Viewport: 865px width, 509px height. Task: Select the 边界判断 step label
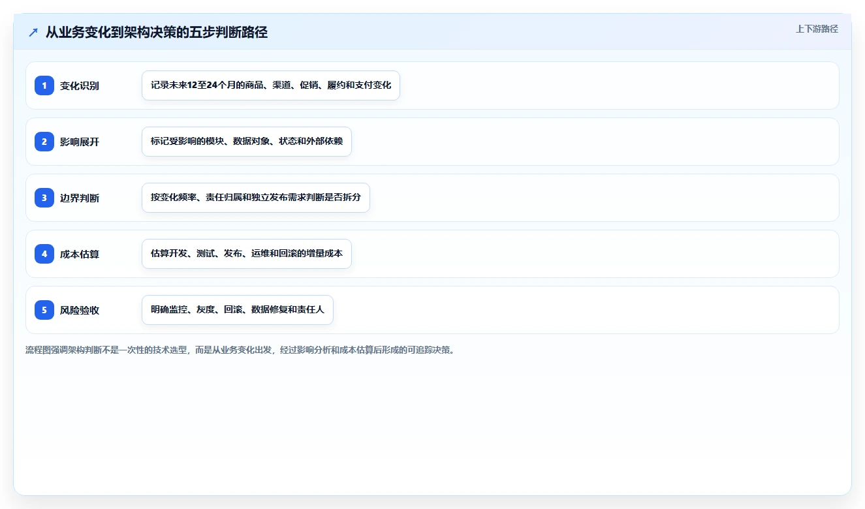[80, 198]
